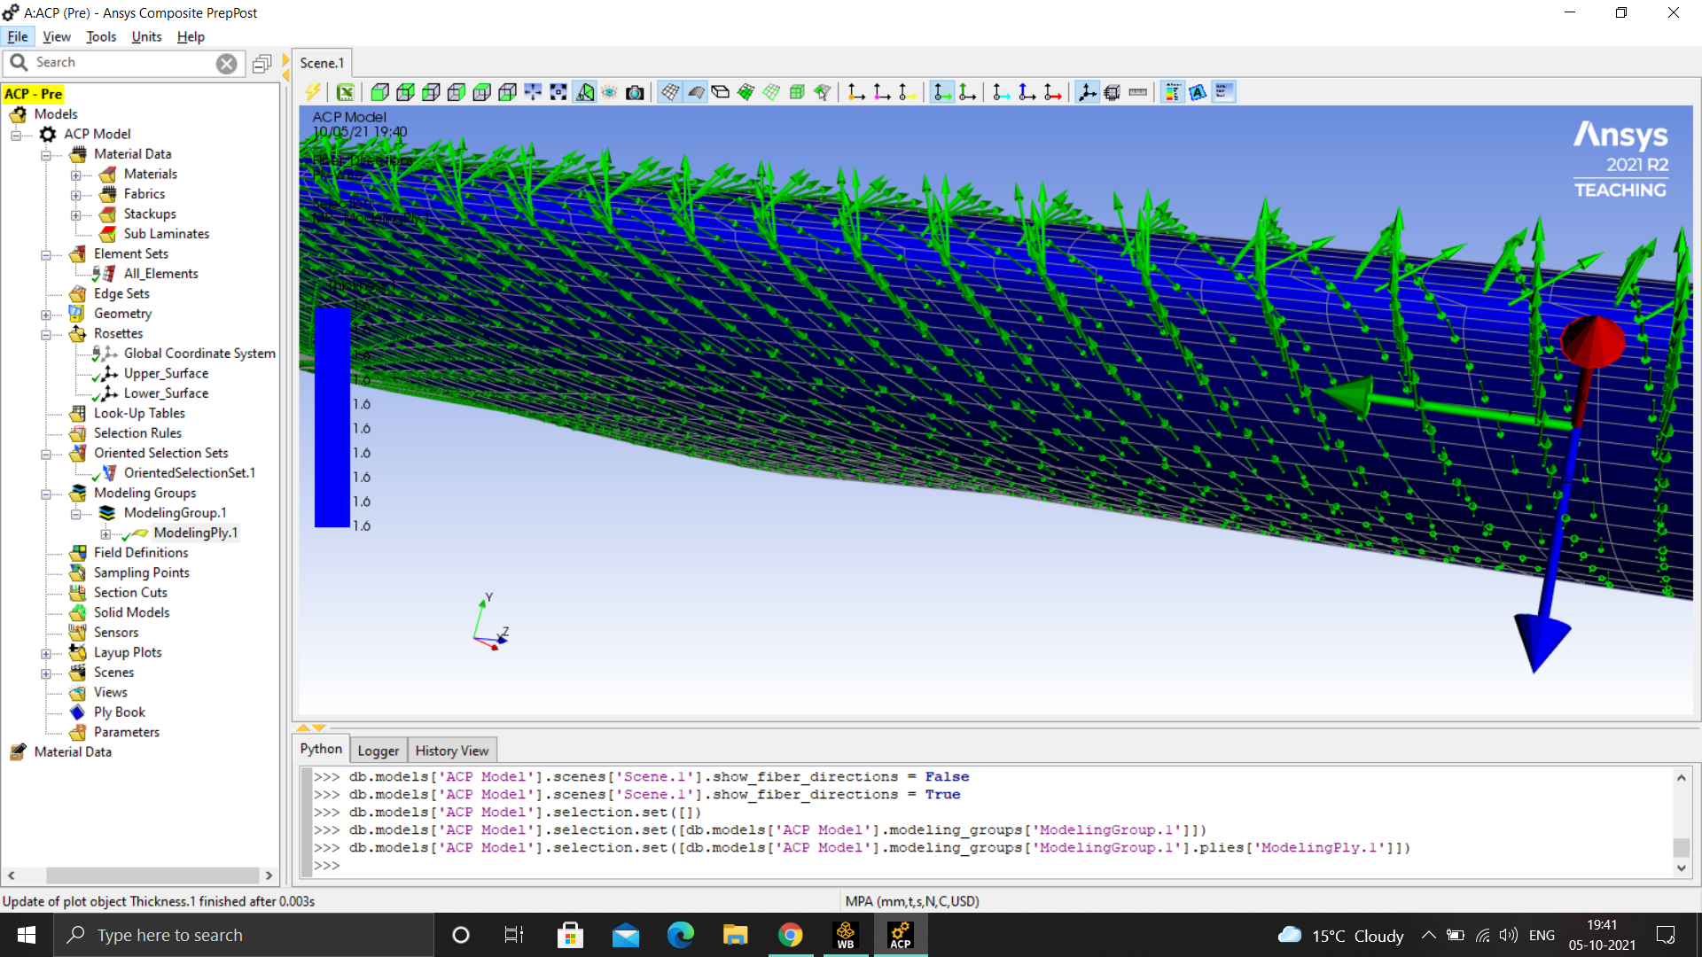The image size is (1702, 957).
Task: Click the blue thickness legend color bar
Action: pyautogui.click(x=332, y=417)
